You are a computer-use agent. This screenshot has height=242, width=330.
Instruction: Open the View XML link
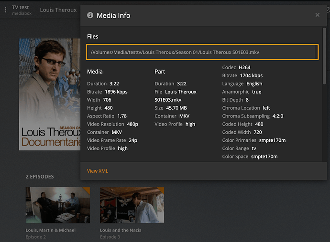tap(98, 171)
